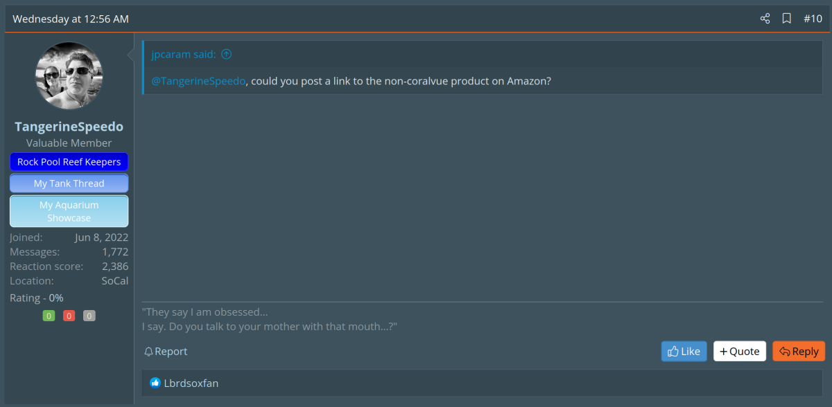The height and width of the screenshot is (407, 832).
Task: Open the My Tank Thread button
Action: click(x=69, y=183)
